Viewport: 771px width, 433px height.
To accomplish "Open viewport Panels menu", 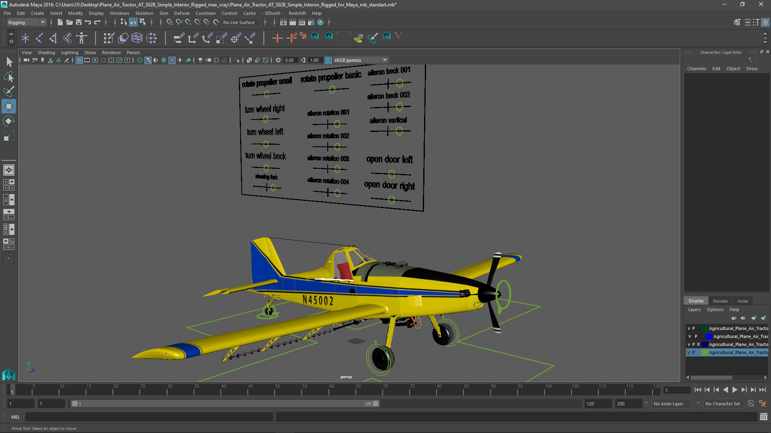I will (x=133, y=53).
